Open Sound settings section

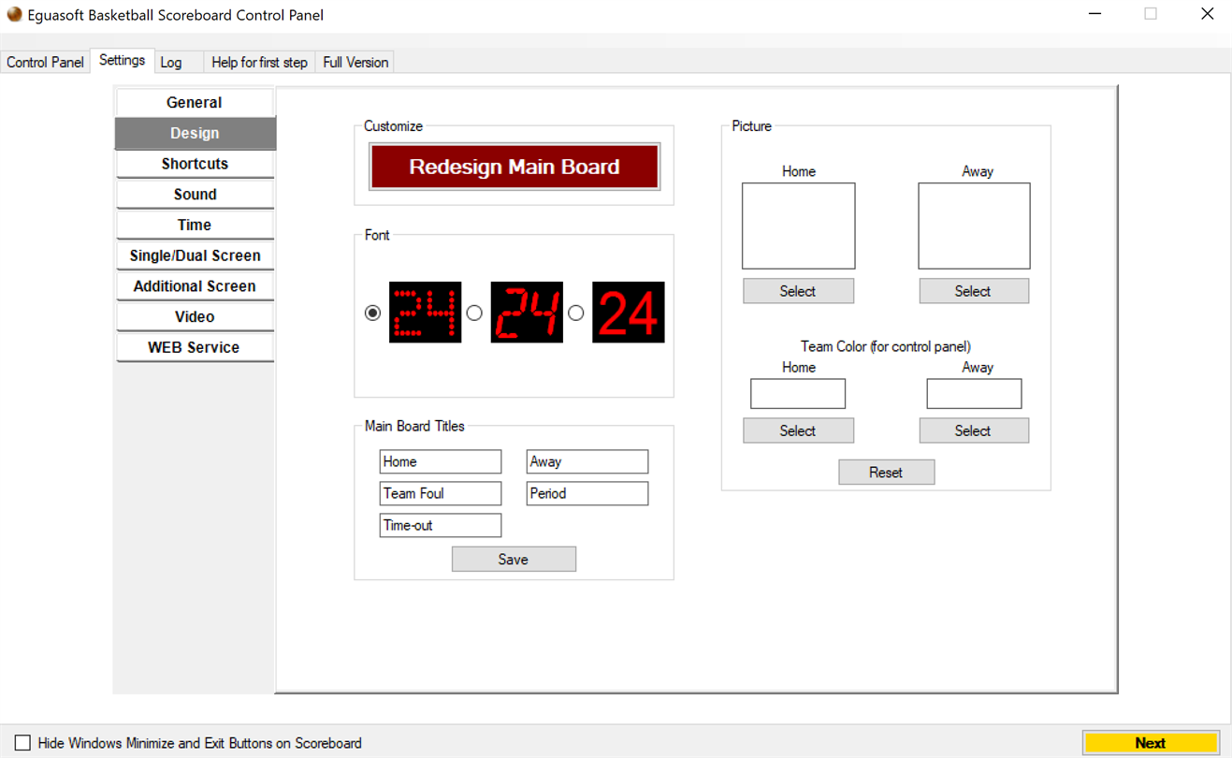(195, 194)
